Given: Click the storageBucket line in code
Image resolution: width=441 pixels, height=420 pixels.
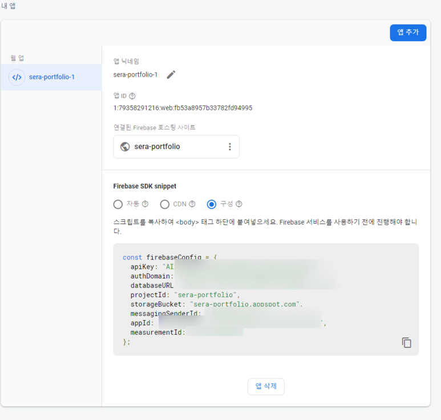Looking at the screenshot, I should [x=216, y=304].
